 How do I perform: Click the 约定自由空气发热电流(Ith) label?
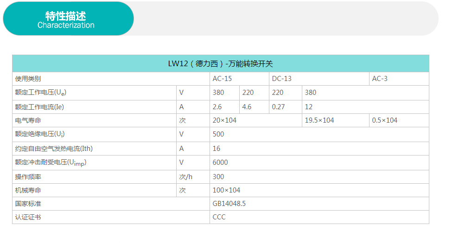click(x=54, y=149)
